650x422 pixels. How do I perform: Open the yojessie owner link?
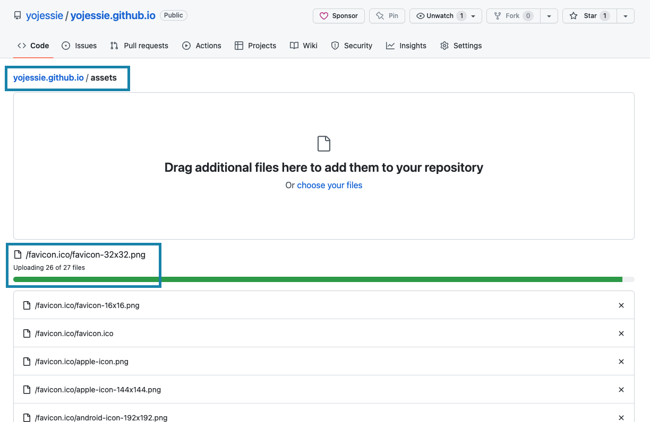pyautogui.click(x=45, y=15)
